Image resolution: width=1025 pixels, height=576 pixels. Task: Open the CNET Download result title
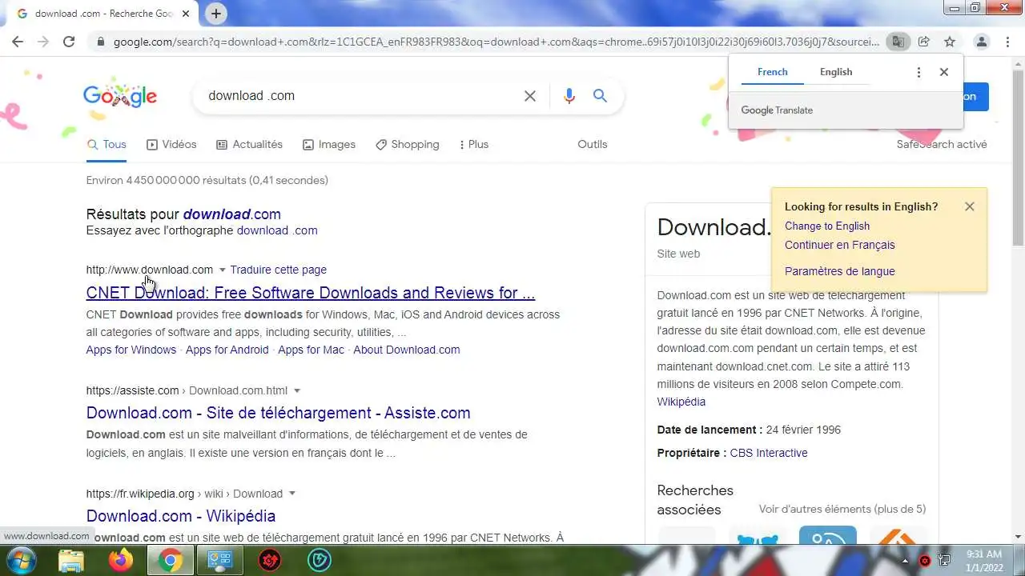(311, 293)
